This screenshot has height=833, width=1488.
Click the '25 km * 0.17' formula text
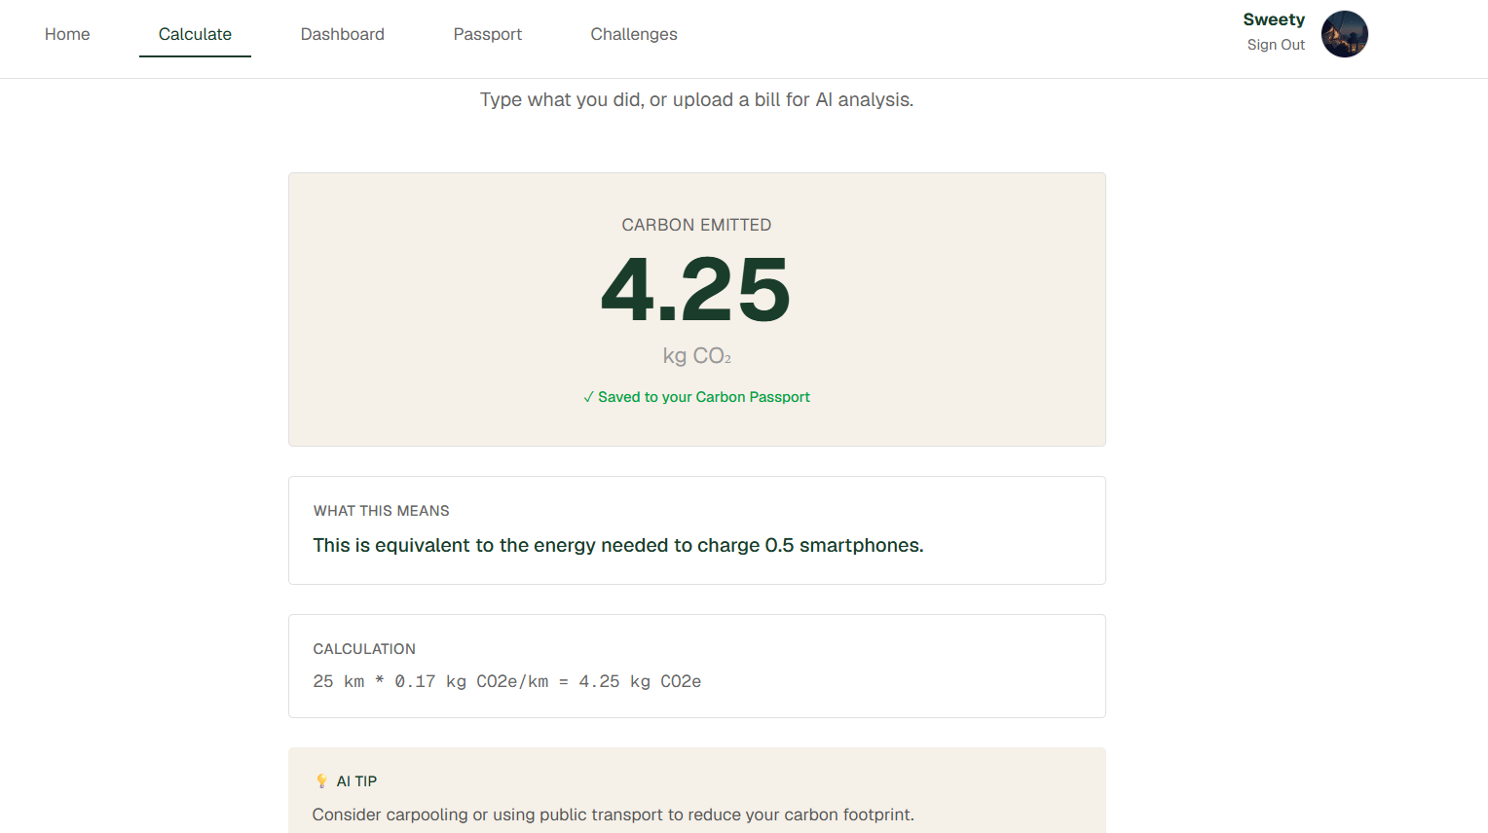506,681
